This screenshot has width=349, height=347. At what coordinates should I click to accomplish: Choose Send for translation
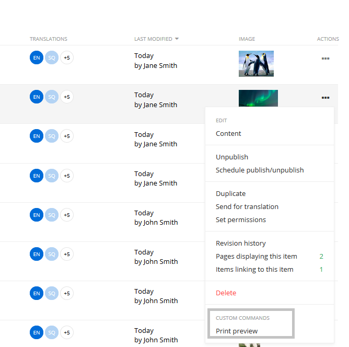pos(247,207)
